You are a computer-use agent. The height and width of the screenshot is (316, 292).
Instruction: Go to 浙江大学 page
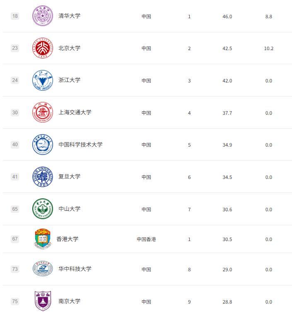coord(69,80)
